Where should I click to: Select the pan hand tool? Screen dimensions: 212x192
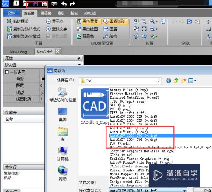point(163,22)
